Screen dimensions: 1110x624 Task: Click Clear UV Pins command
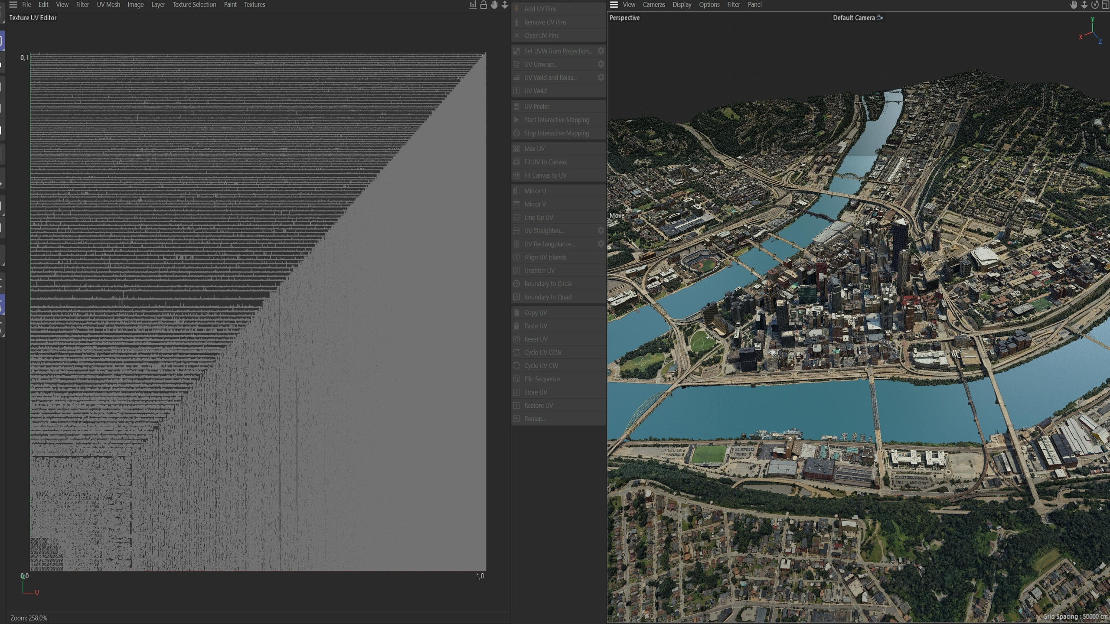(558, 36)
